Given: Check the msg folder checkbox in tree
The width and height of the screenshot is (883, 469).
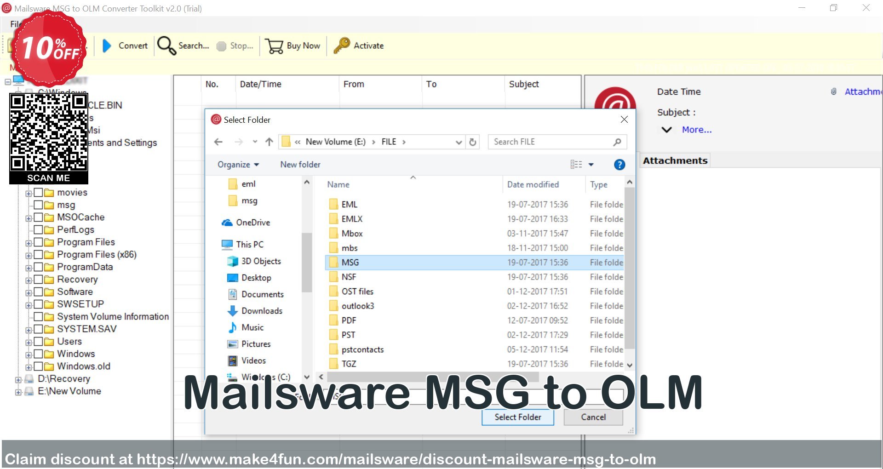Looking at the screenshot, I should [39, 205].
